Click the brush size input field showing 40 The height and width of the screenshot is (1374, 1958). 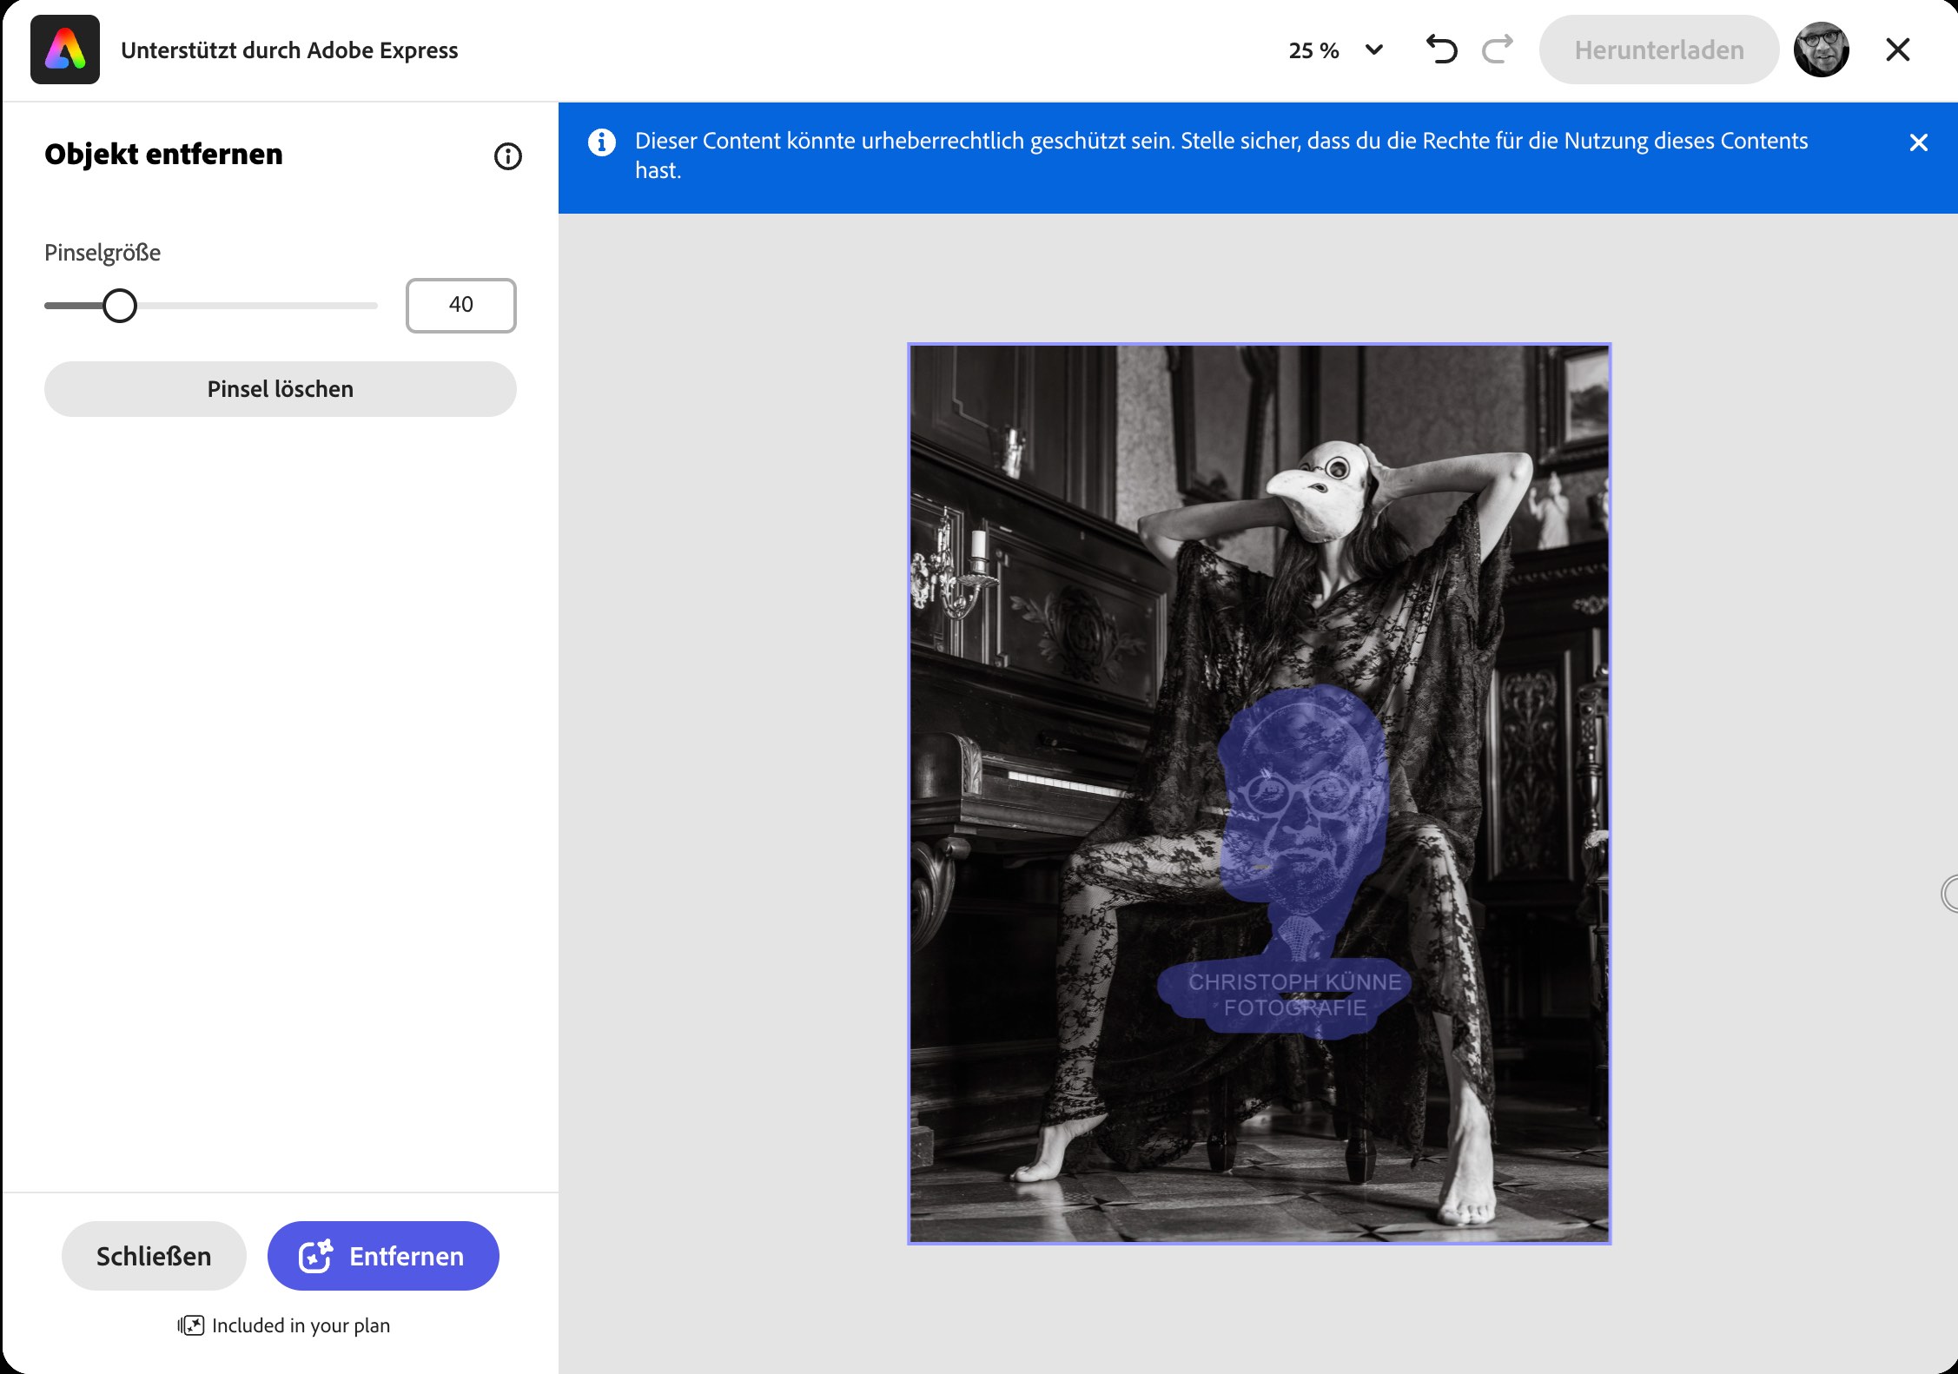[461, 306]
